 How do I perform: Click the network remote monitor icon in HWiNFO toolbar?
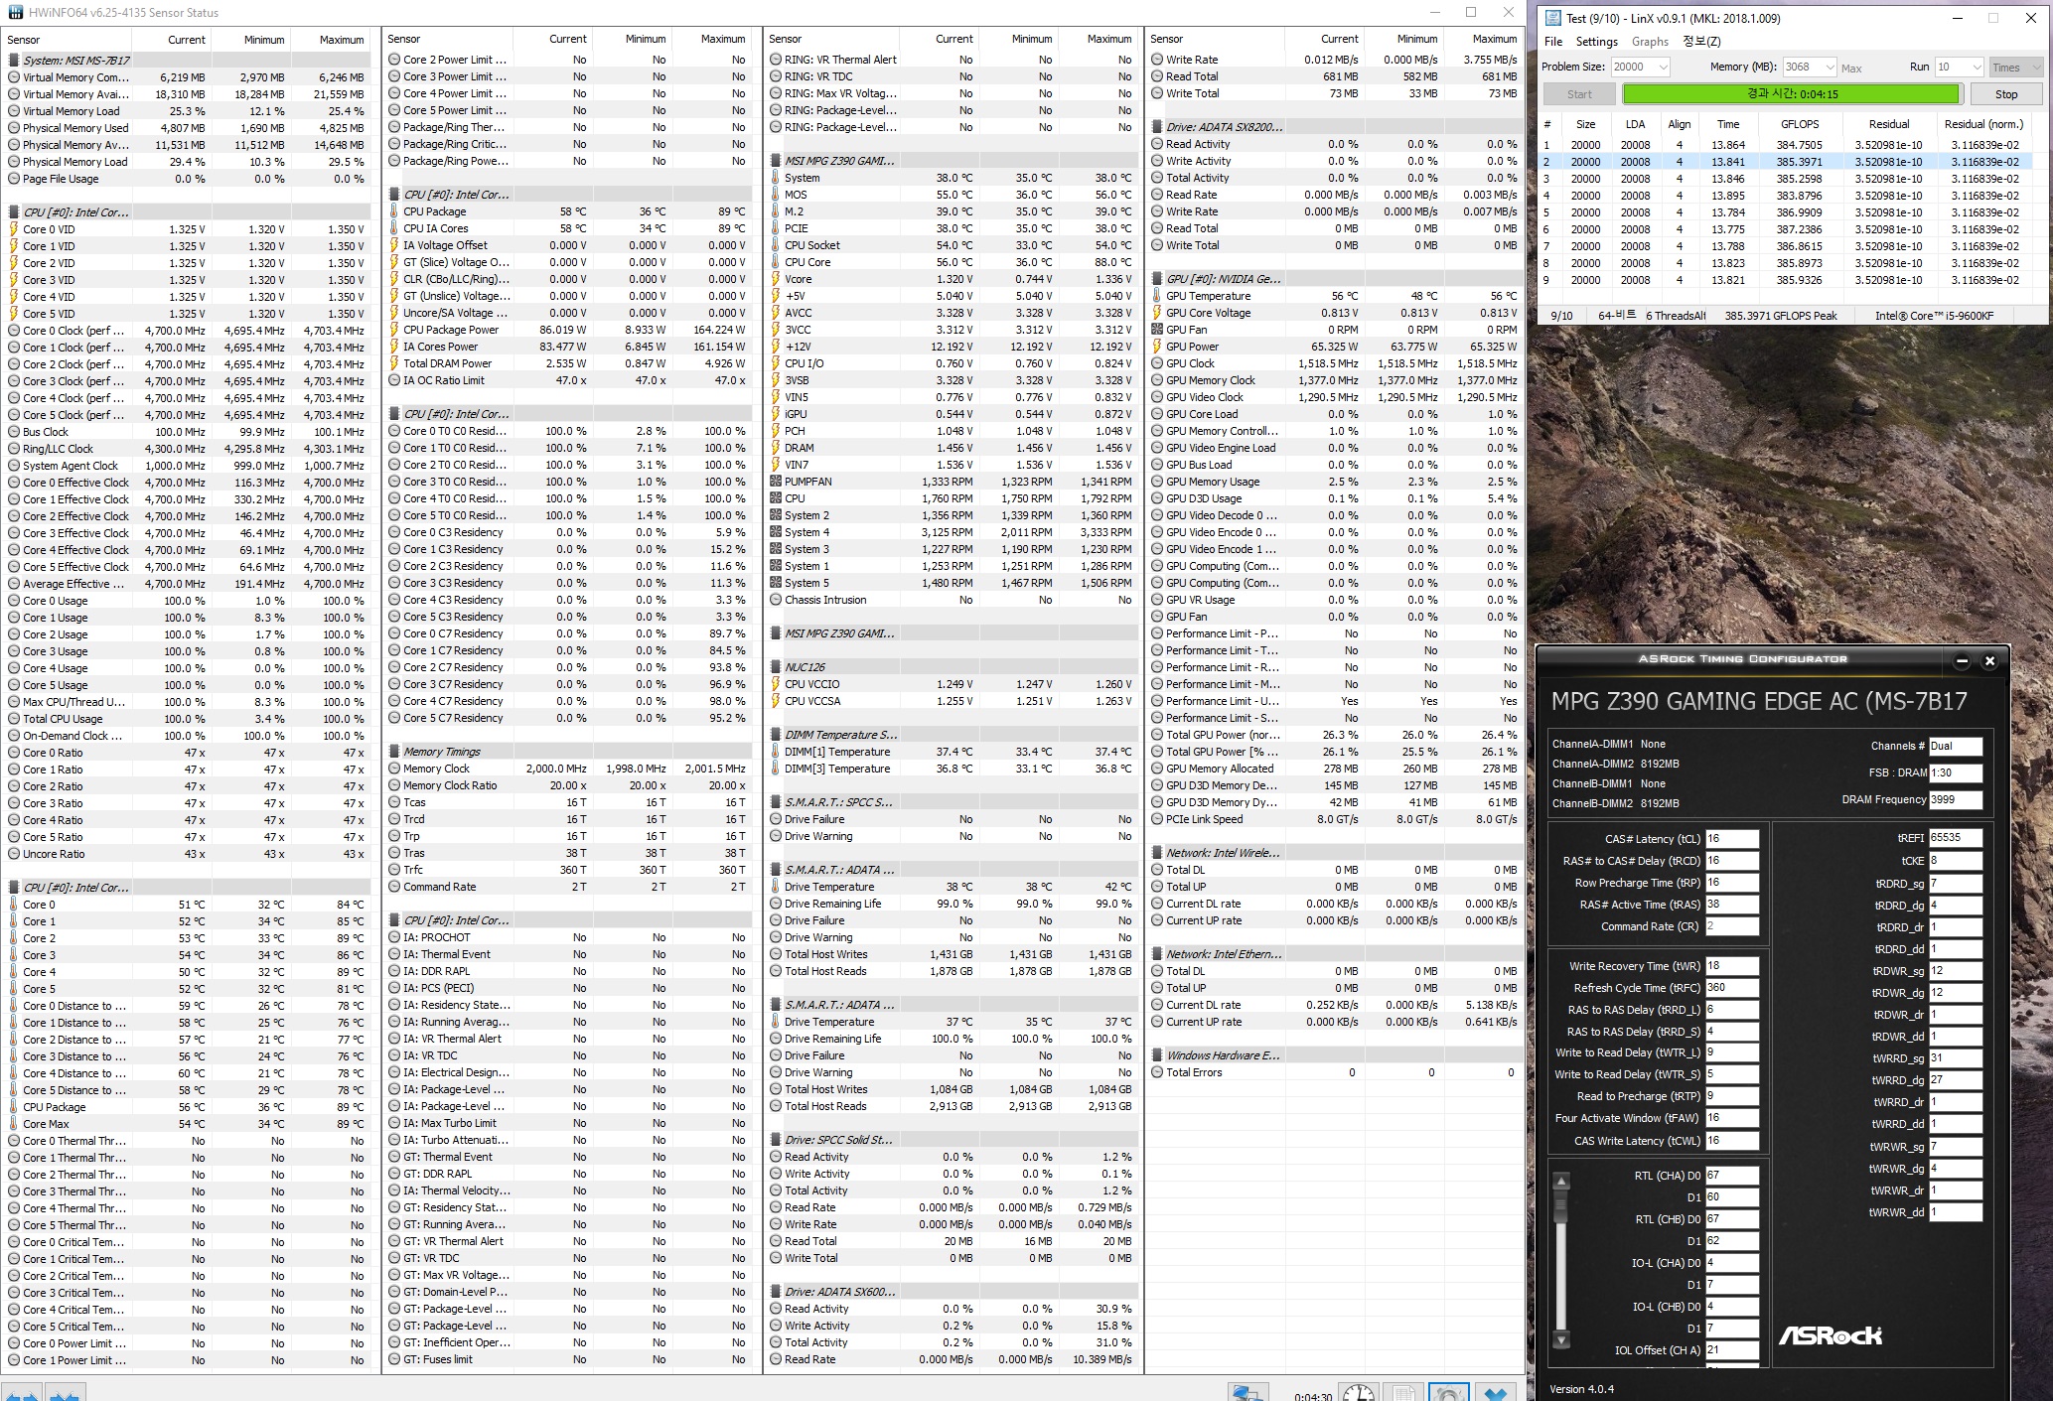[1248, 1393]
